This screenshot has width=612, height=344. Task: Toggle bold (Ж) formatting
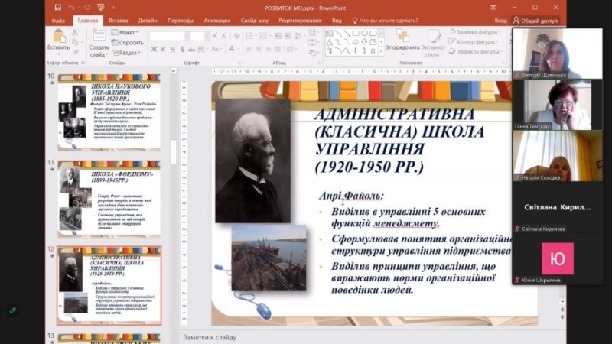(x=154, y=50)
